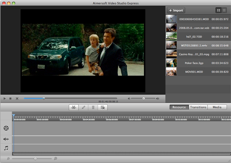The width and height of the screenshot is (231, 163).
Task: Click file name MOV001.MOD
Action: (x=194, y=72)
